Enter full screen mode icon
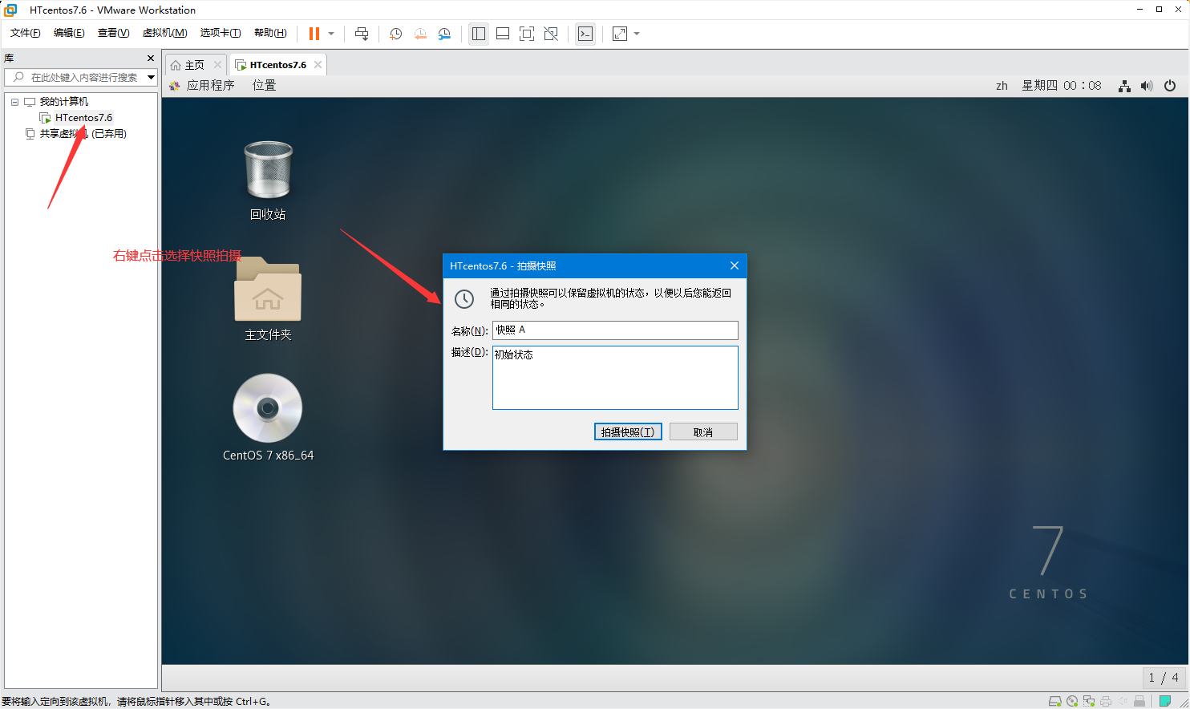1190x709 pixels. coord(527,34)
